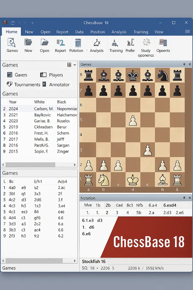Click the ribbon hamburger menu icon
The height and width of the screenshot is (290, 193).
(x=187, y=31)
